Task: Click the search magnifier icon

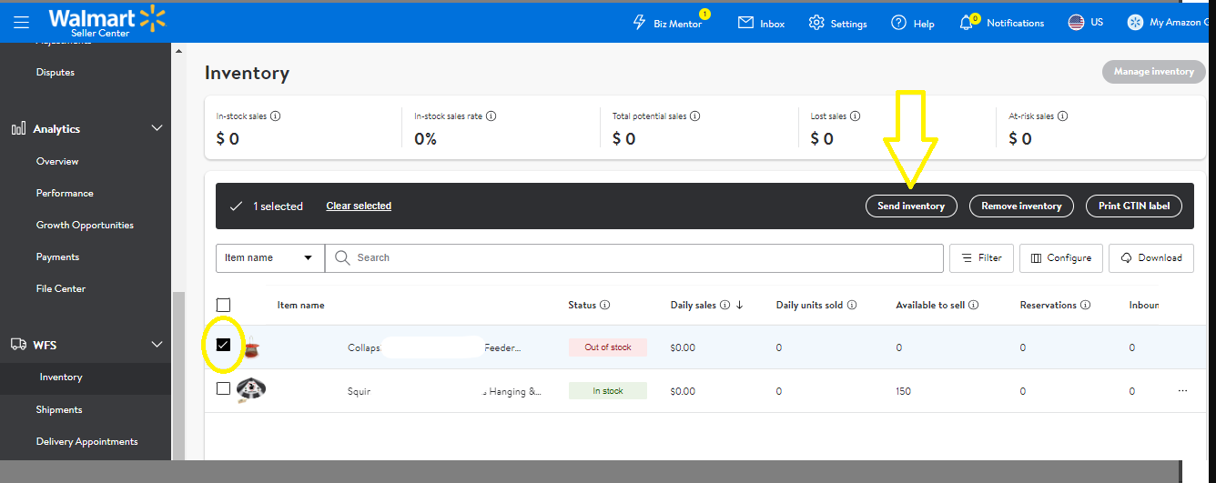Action: coord(342,258)
